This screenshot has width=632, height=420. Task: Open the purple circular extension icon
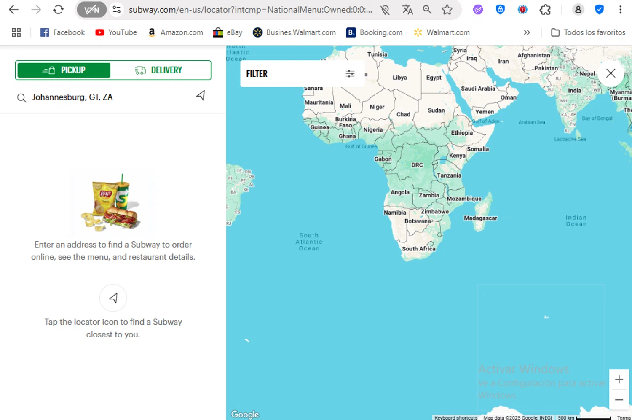pyautogui.click(x=478, y=10)
